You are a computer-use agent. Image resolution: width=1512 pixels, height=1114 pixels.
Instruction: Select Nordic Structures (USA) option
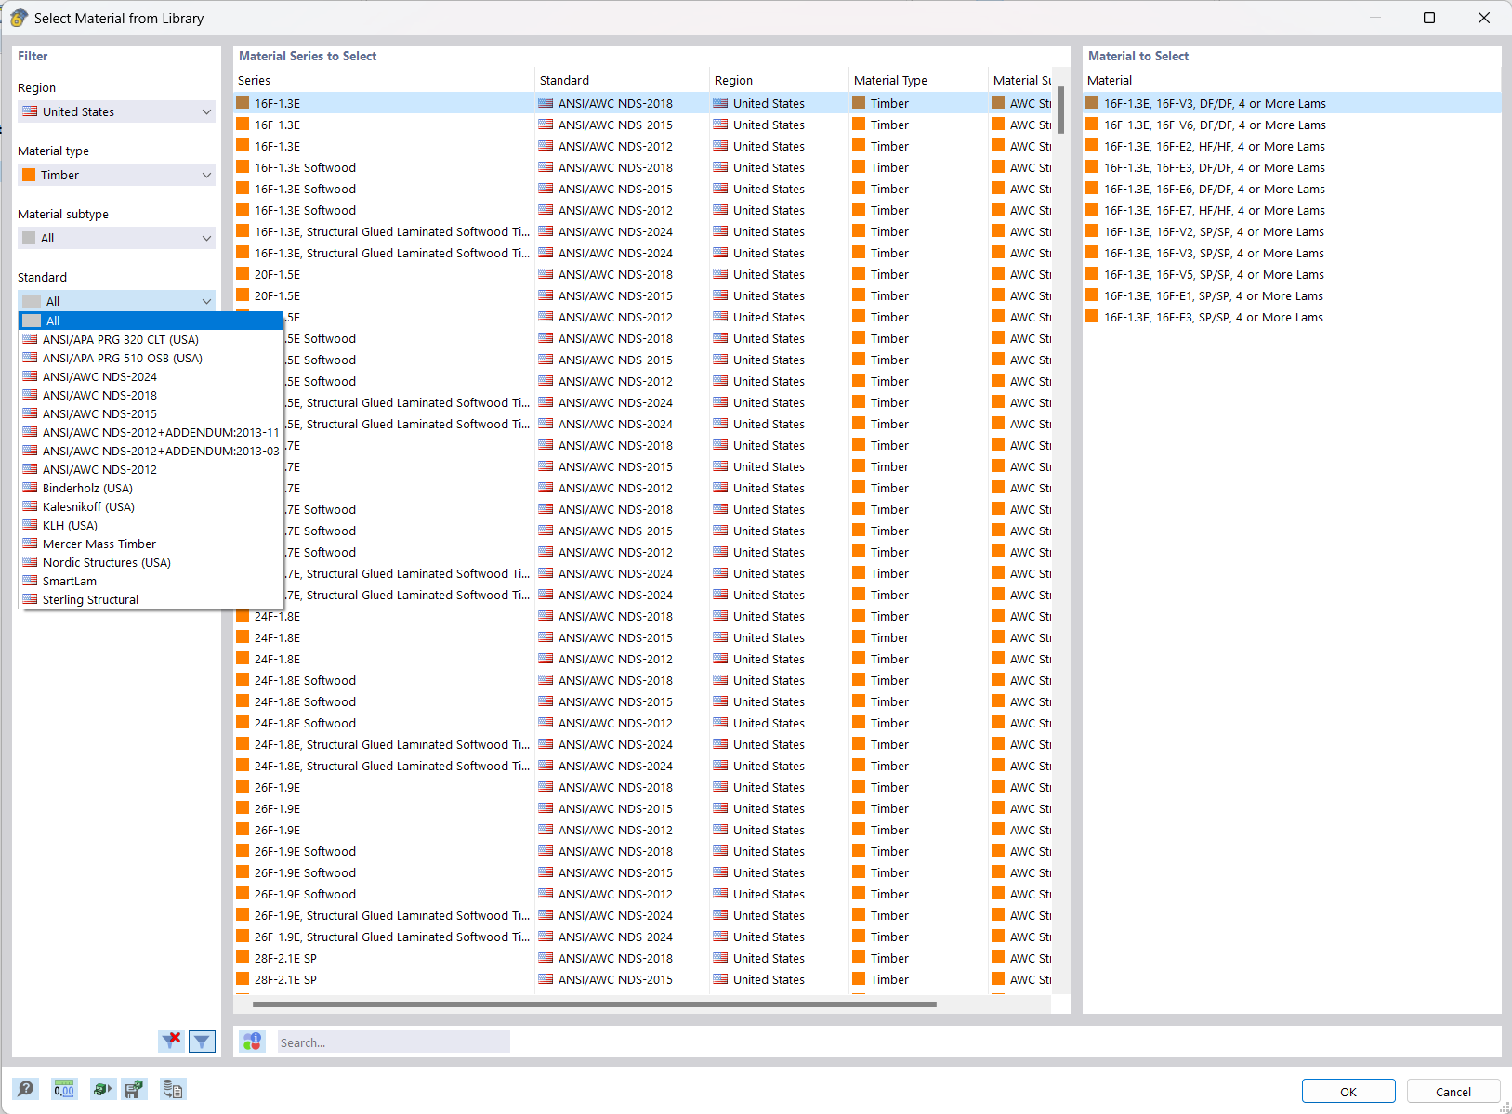[x=151, y=562]
